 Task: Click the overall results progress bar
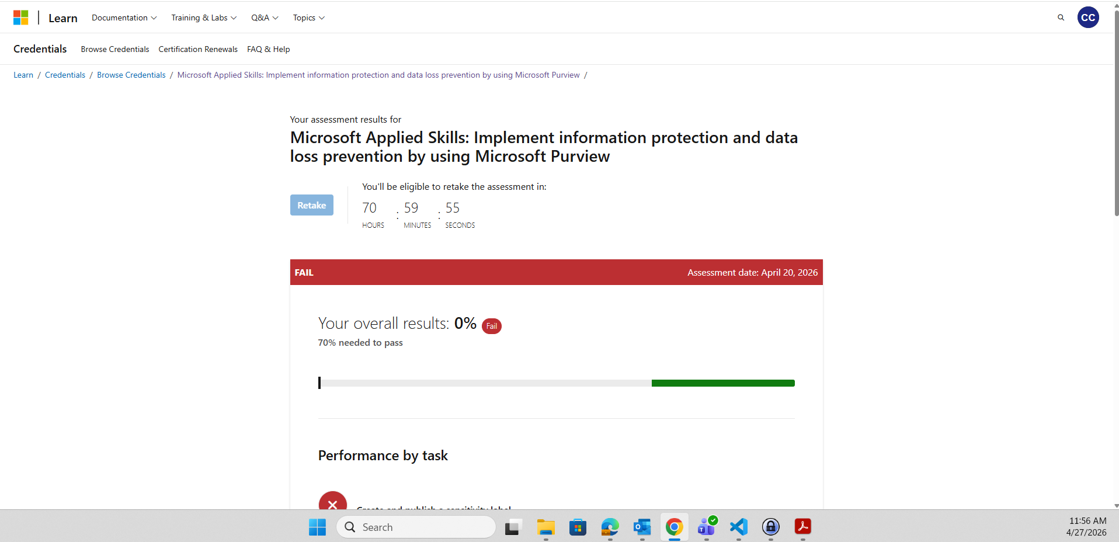[557, 383]
